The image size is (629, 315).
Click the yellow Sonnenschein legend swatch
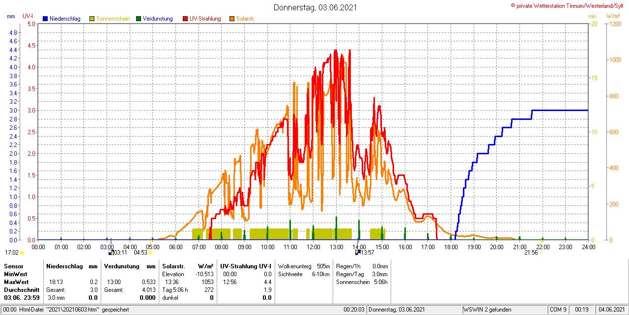(92, 19)
